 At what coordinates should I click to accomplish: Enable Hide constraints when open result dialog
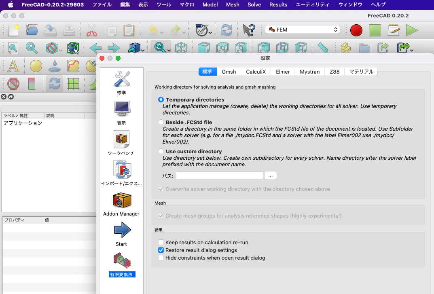(x=161, y=258)
